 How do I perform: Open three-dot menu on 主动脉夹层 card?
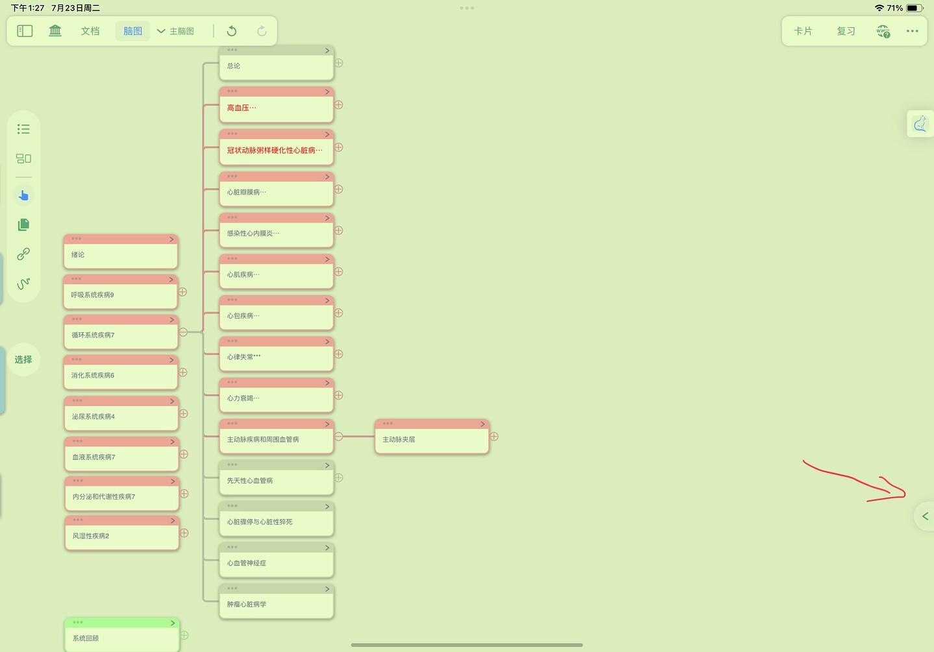tap(387, 424)
